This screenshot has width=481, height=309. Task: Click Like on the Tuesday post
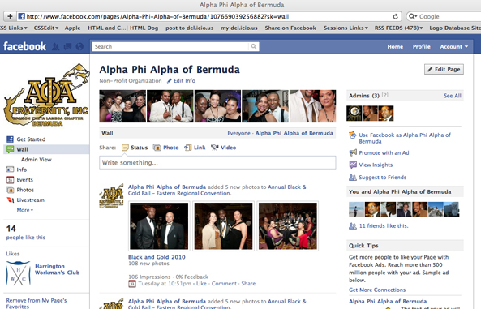[201, 284]
